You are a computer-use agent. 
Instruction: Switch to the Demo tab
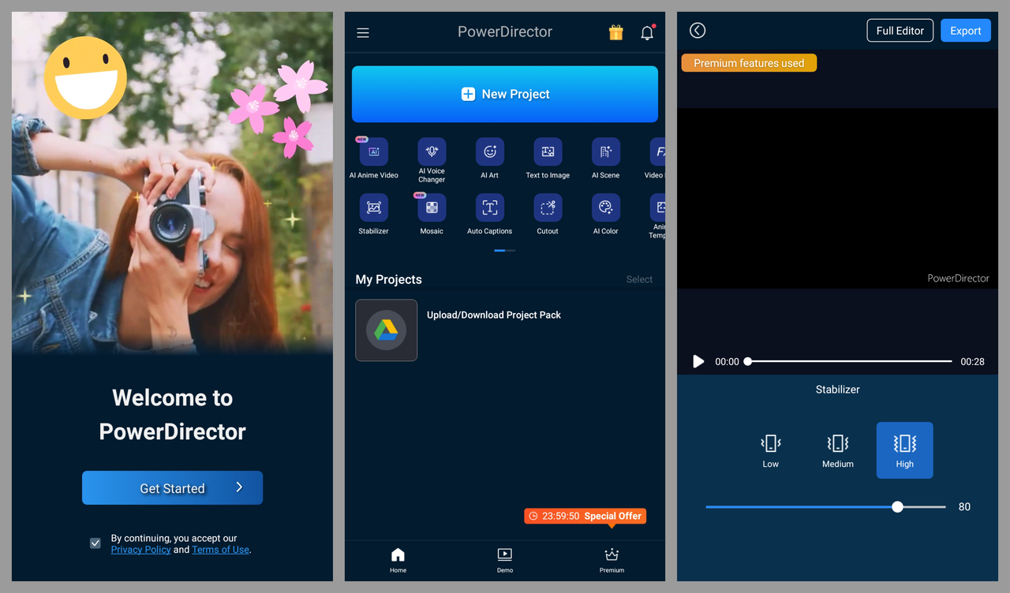pyautogui.click(x=504, y=561)
